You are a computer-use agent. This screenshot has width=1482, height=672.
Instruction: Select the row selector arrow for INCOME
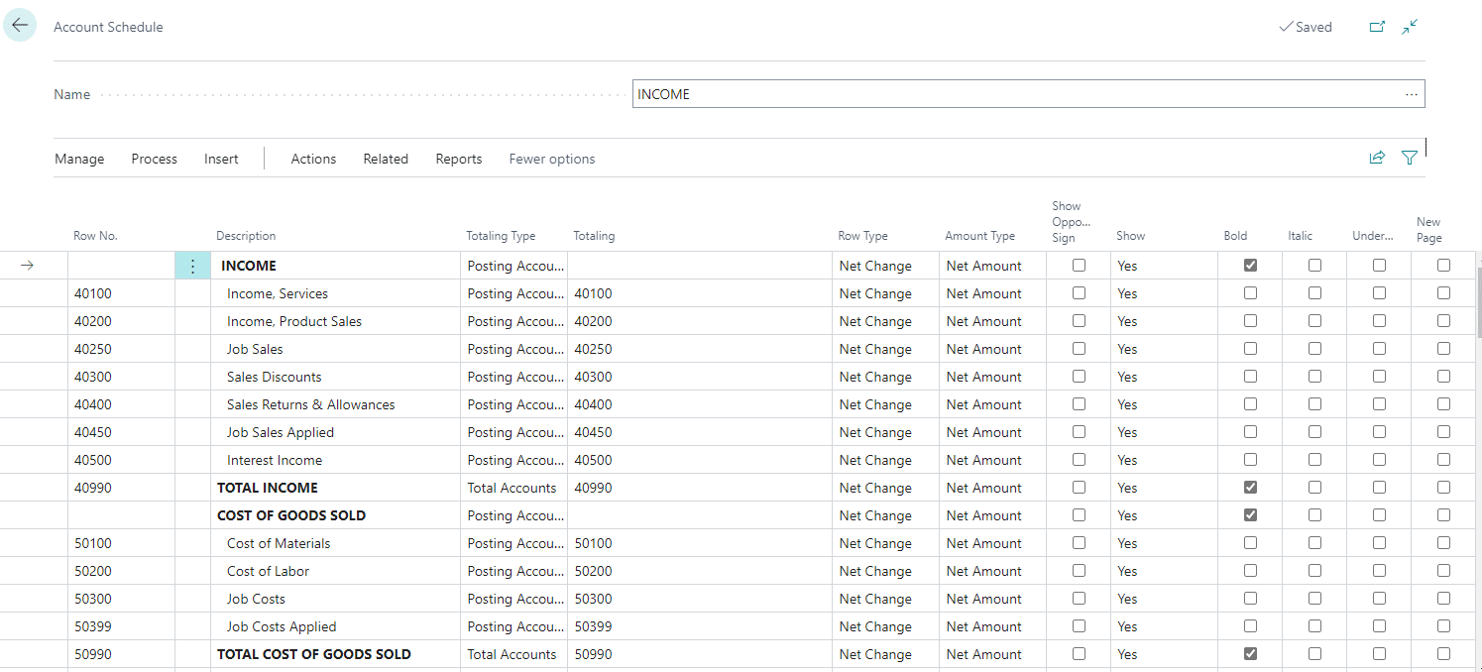coord(27,266)
